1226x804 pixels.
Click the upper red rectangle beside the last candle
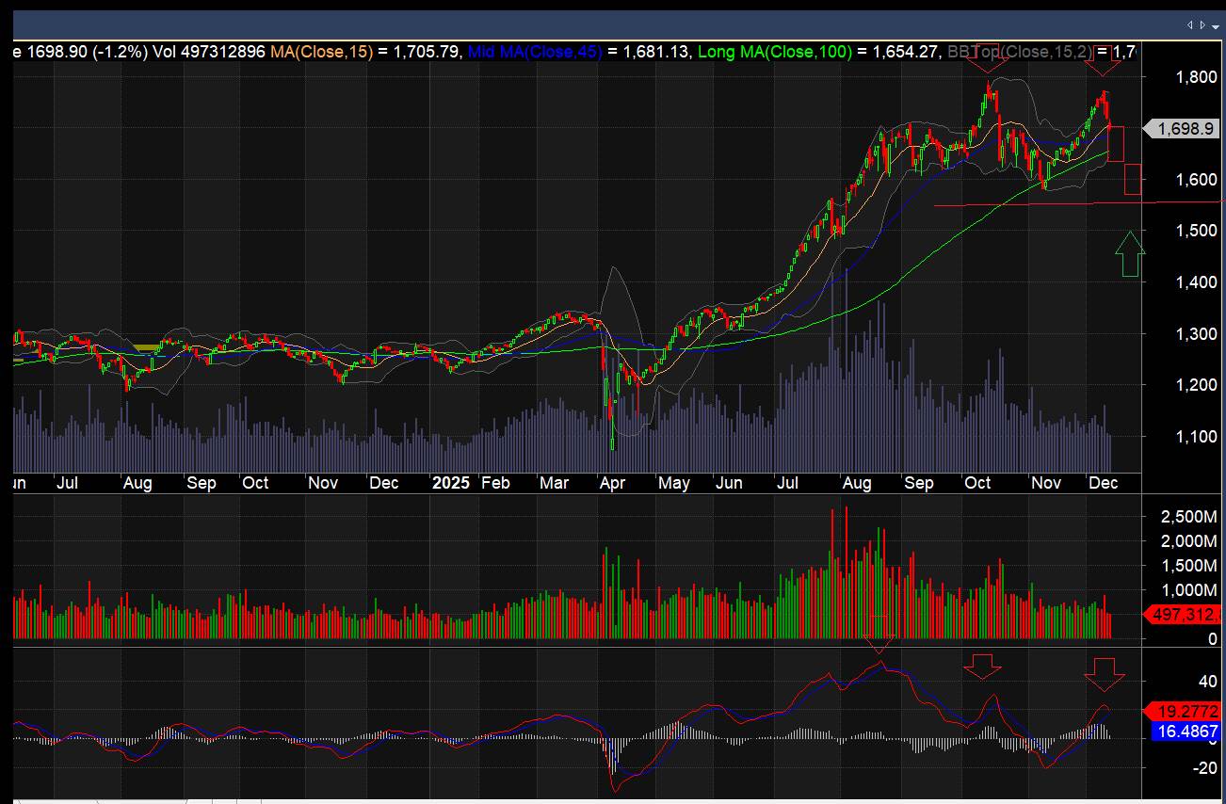click(x=1116, y=143)
